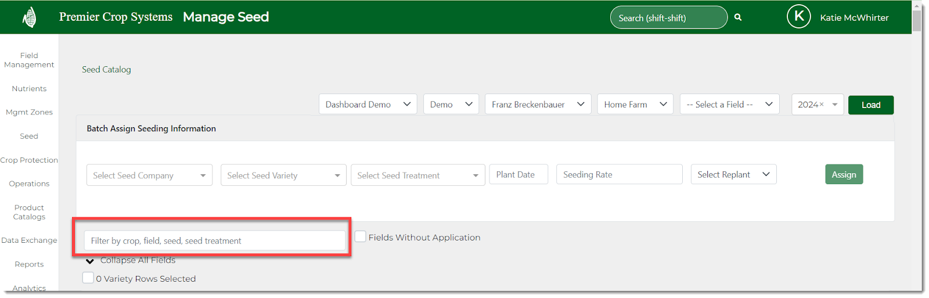Click the Seed Catalog link
The height and width of the screenshot is (298, 929).
tap(106, 69)
